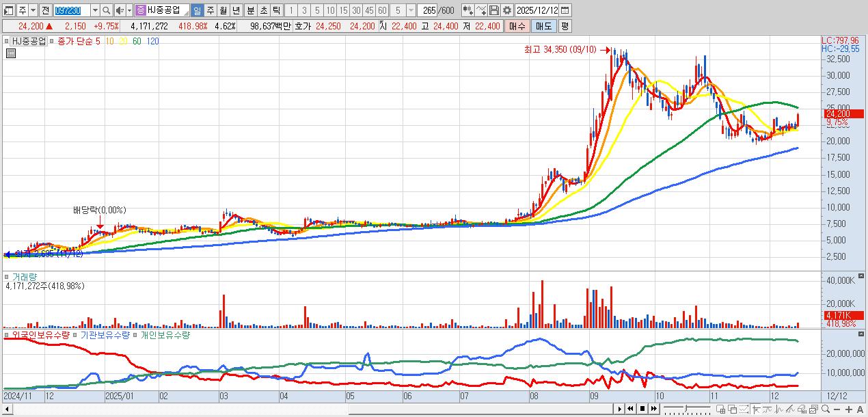Click the 매도 sell button
This screenshot has height=417, width=868.
(x=543, y=26)
